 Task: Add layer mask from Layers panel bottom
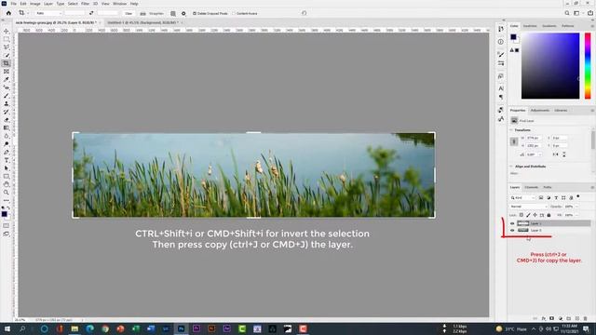tap(552, 318)
